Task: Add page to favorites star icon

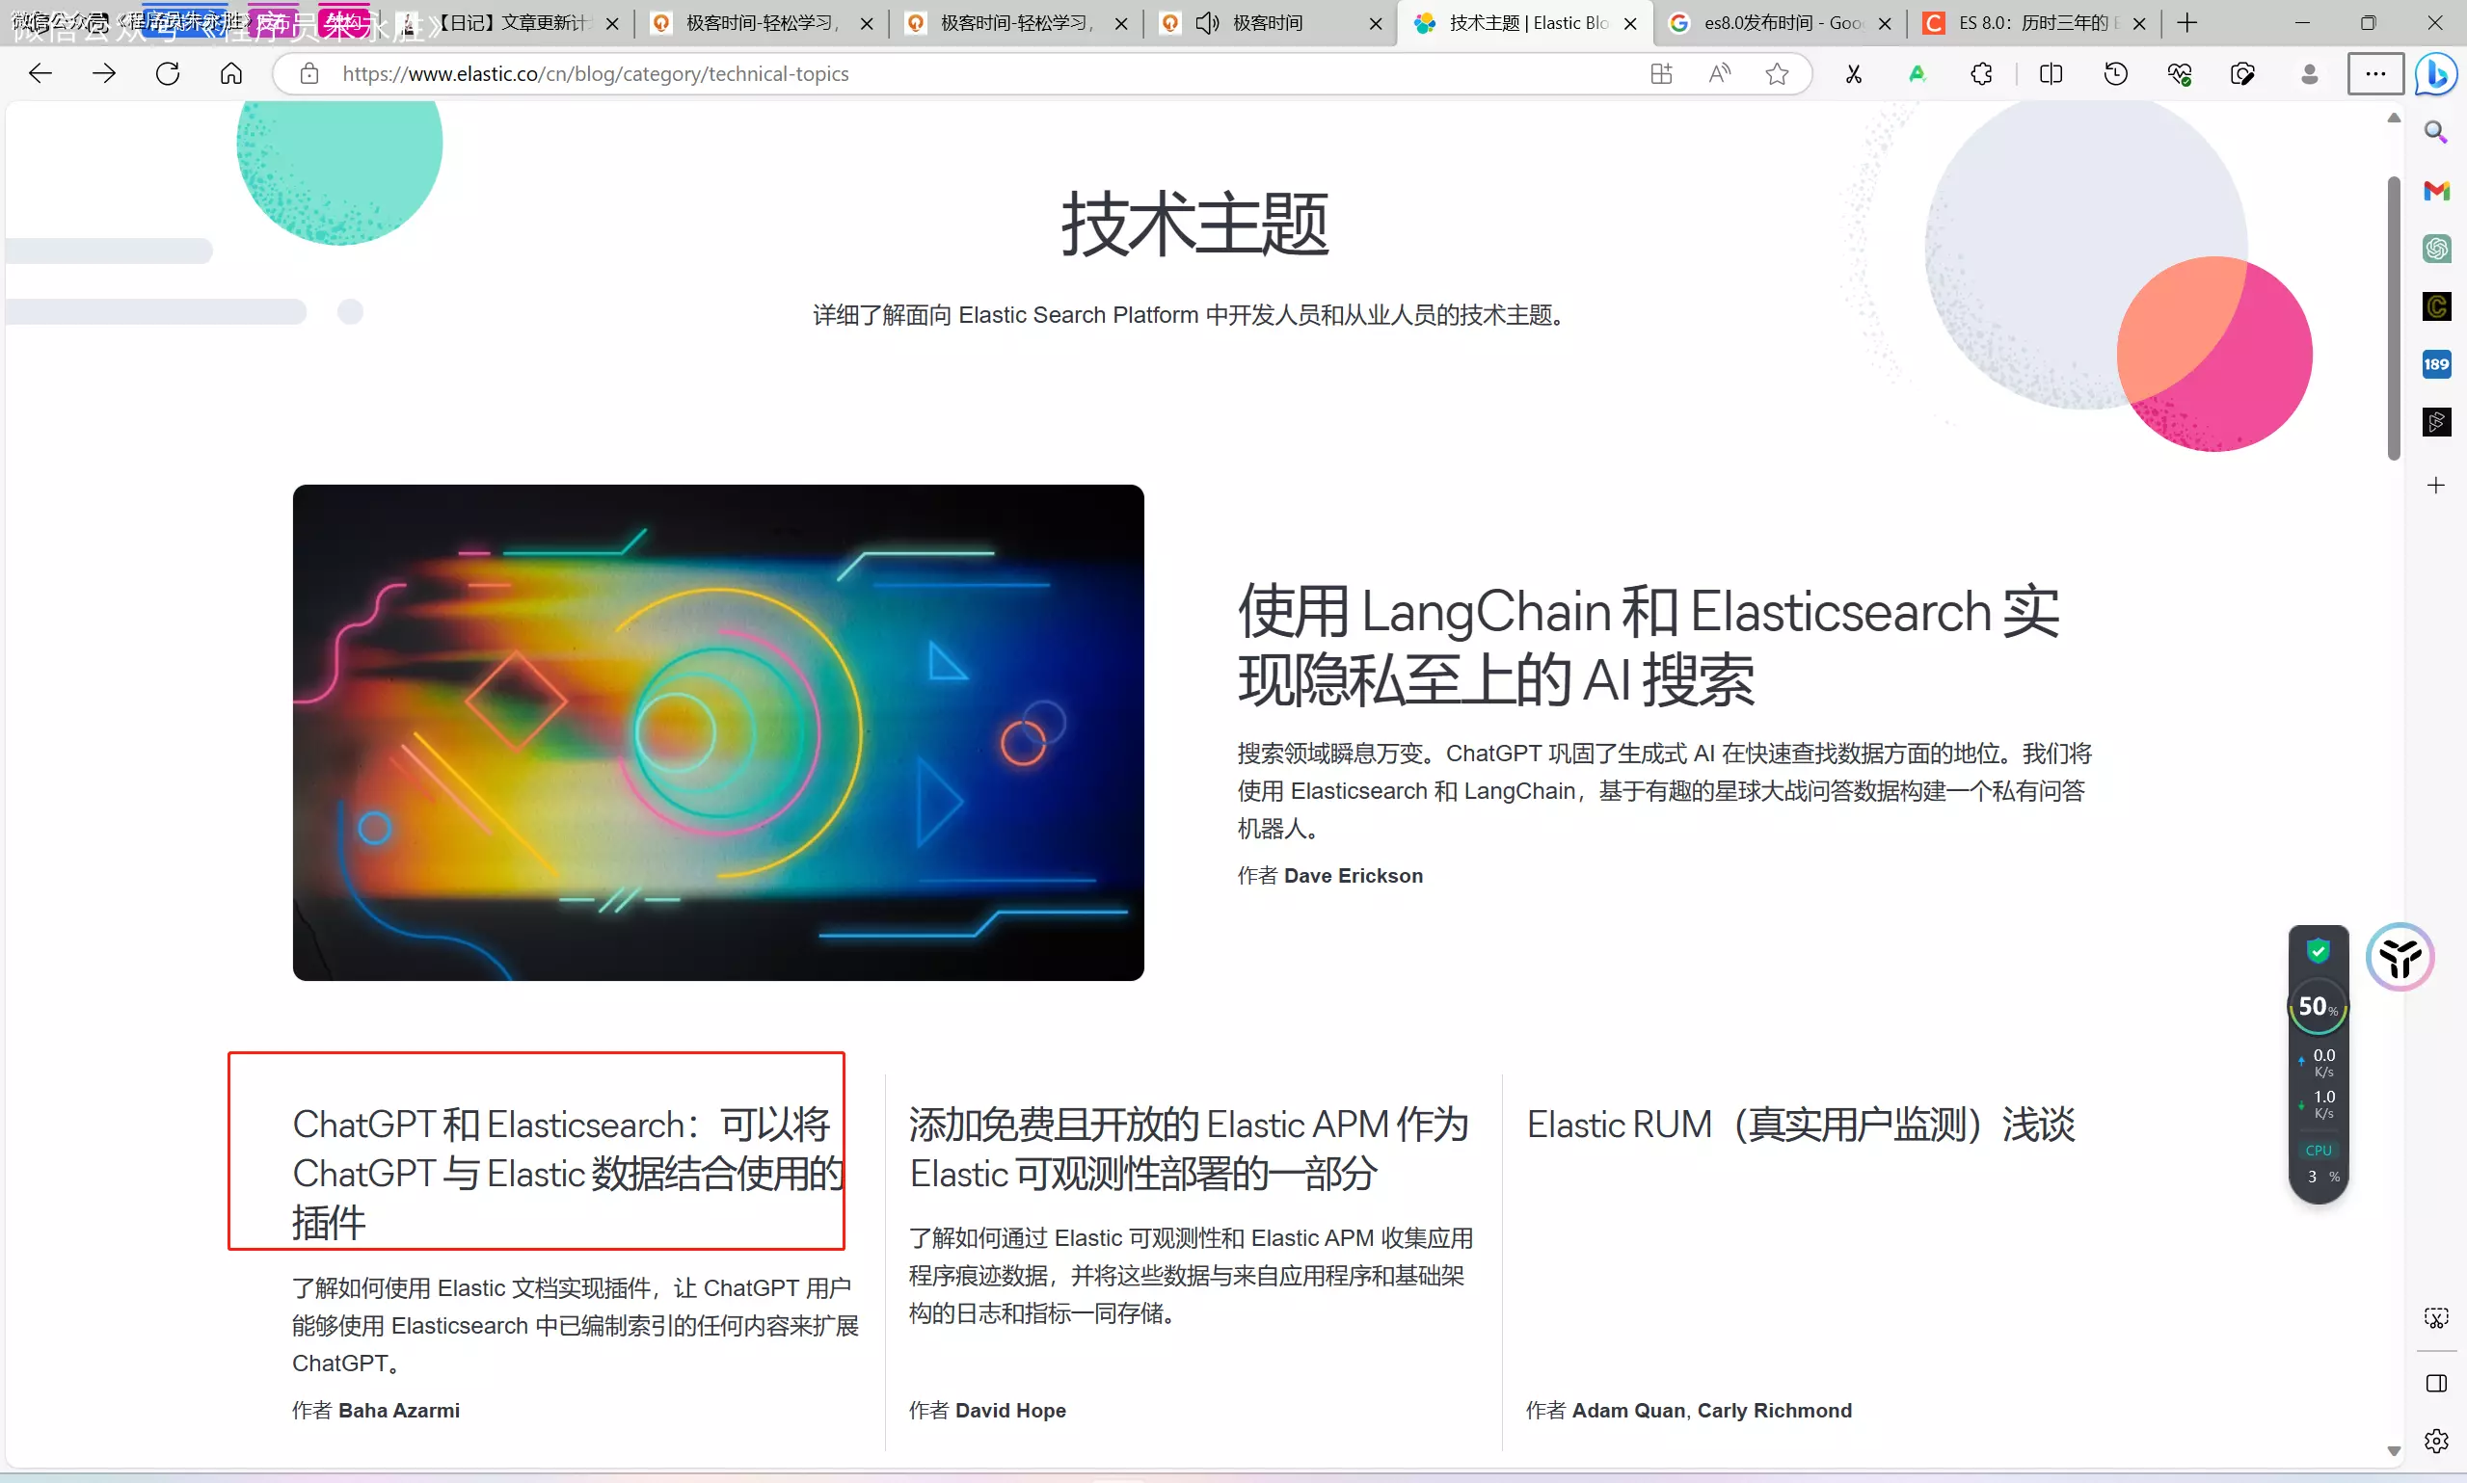Action: 1777,73
